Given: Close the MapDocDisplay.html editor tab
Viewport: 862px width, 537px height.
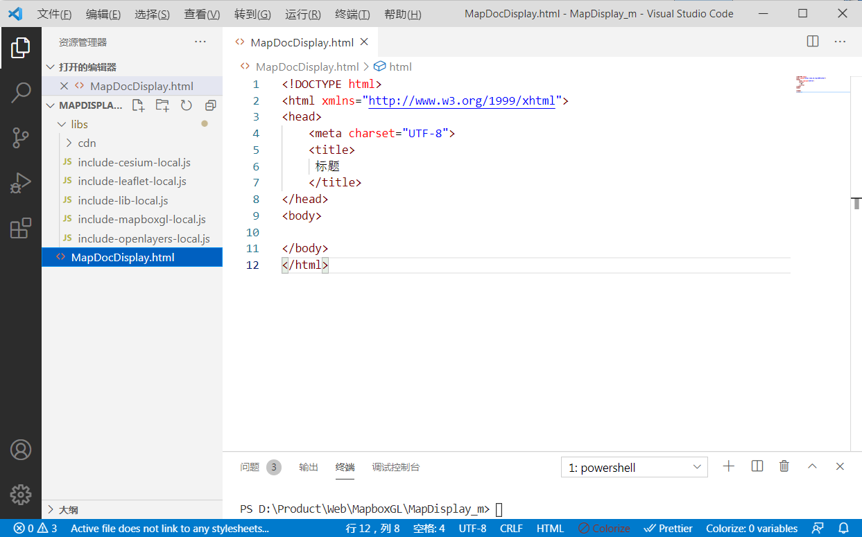Looking at the screenshot, I should tap(363, 42).
